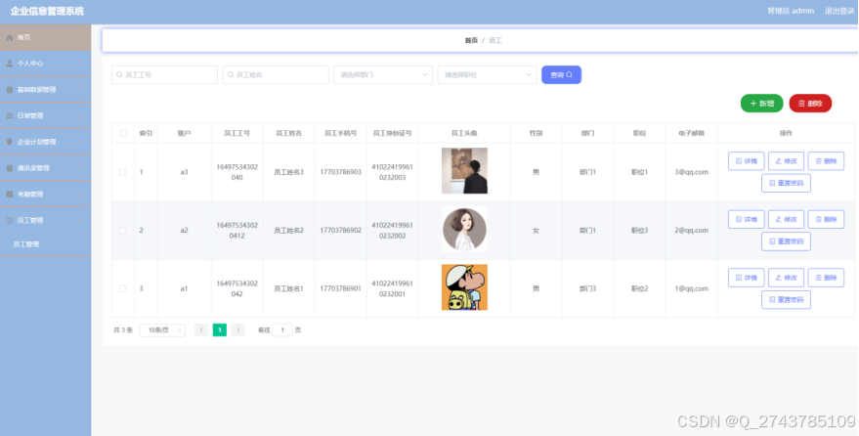Click the clipboard icon for 基础数据管理
859x436 pixels.
click(10, 90)
